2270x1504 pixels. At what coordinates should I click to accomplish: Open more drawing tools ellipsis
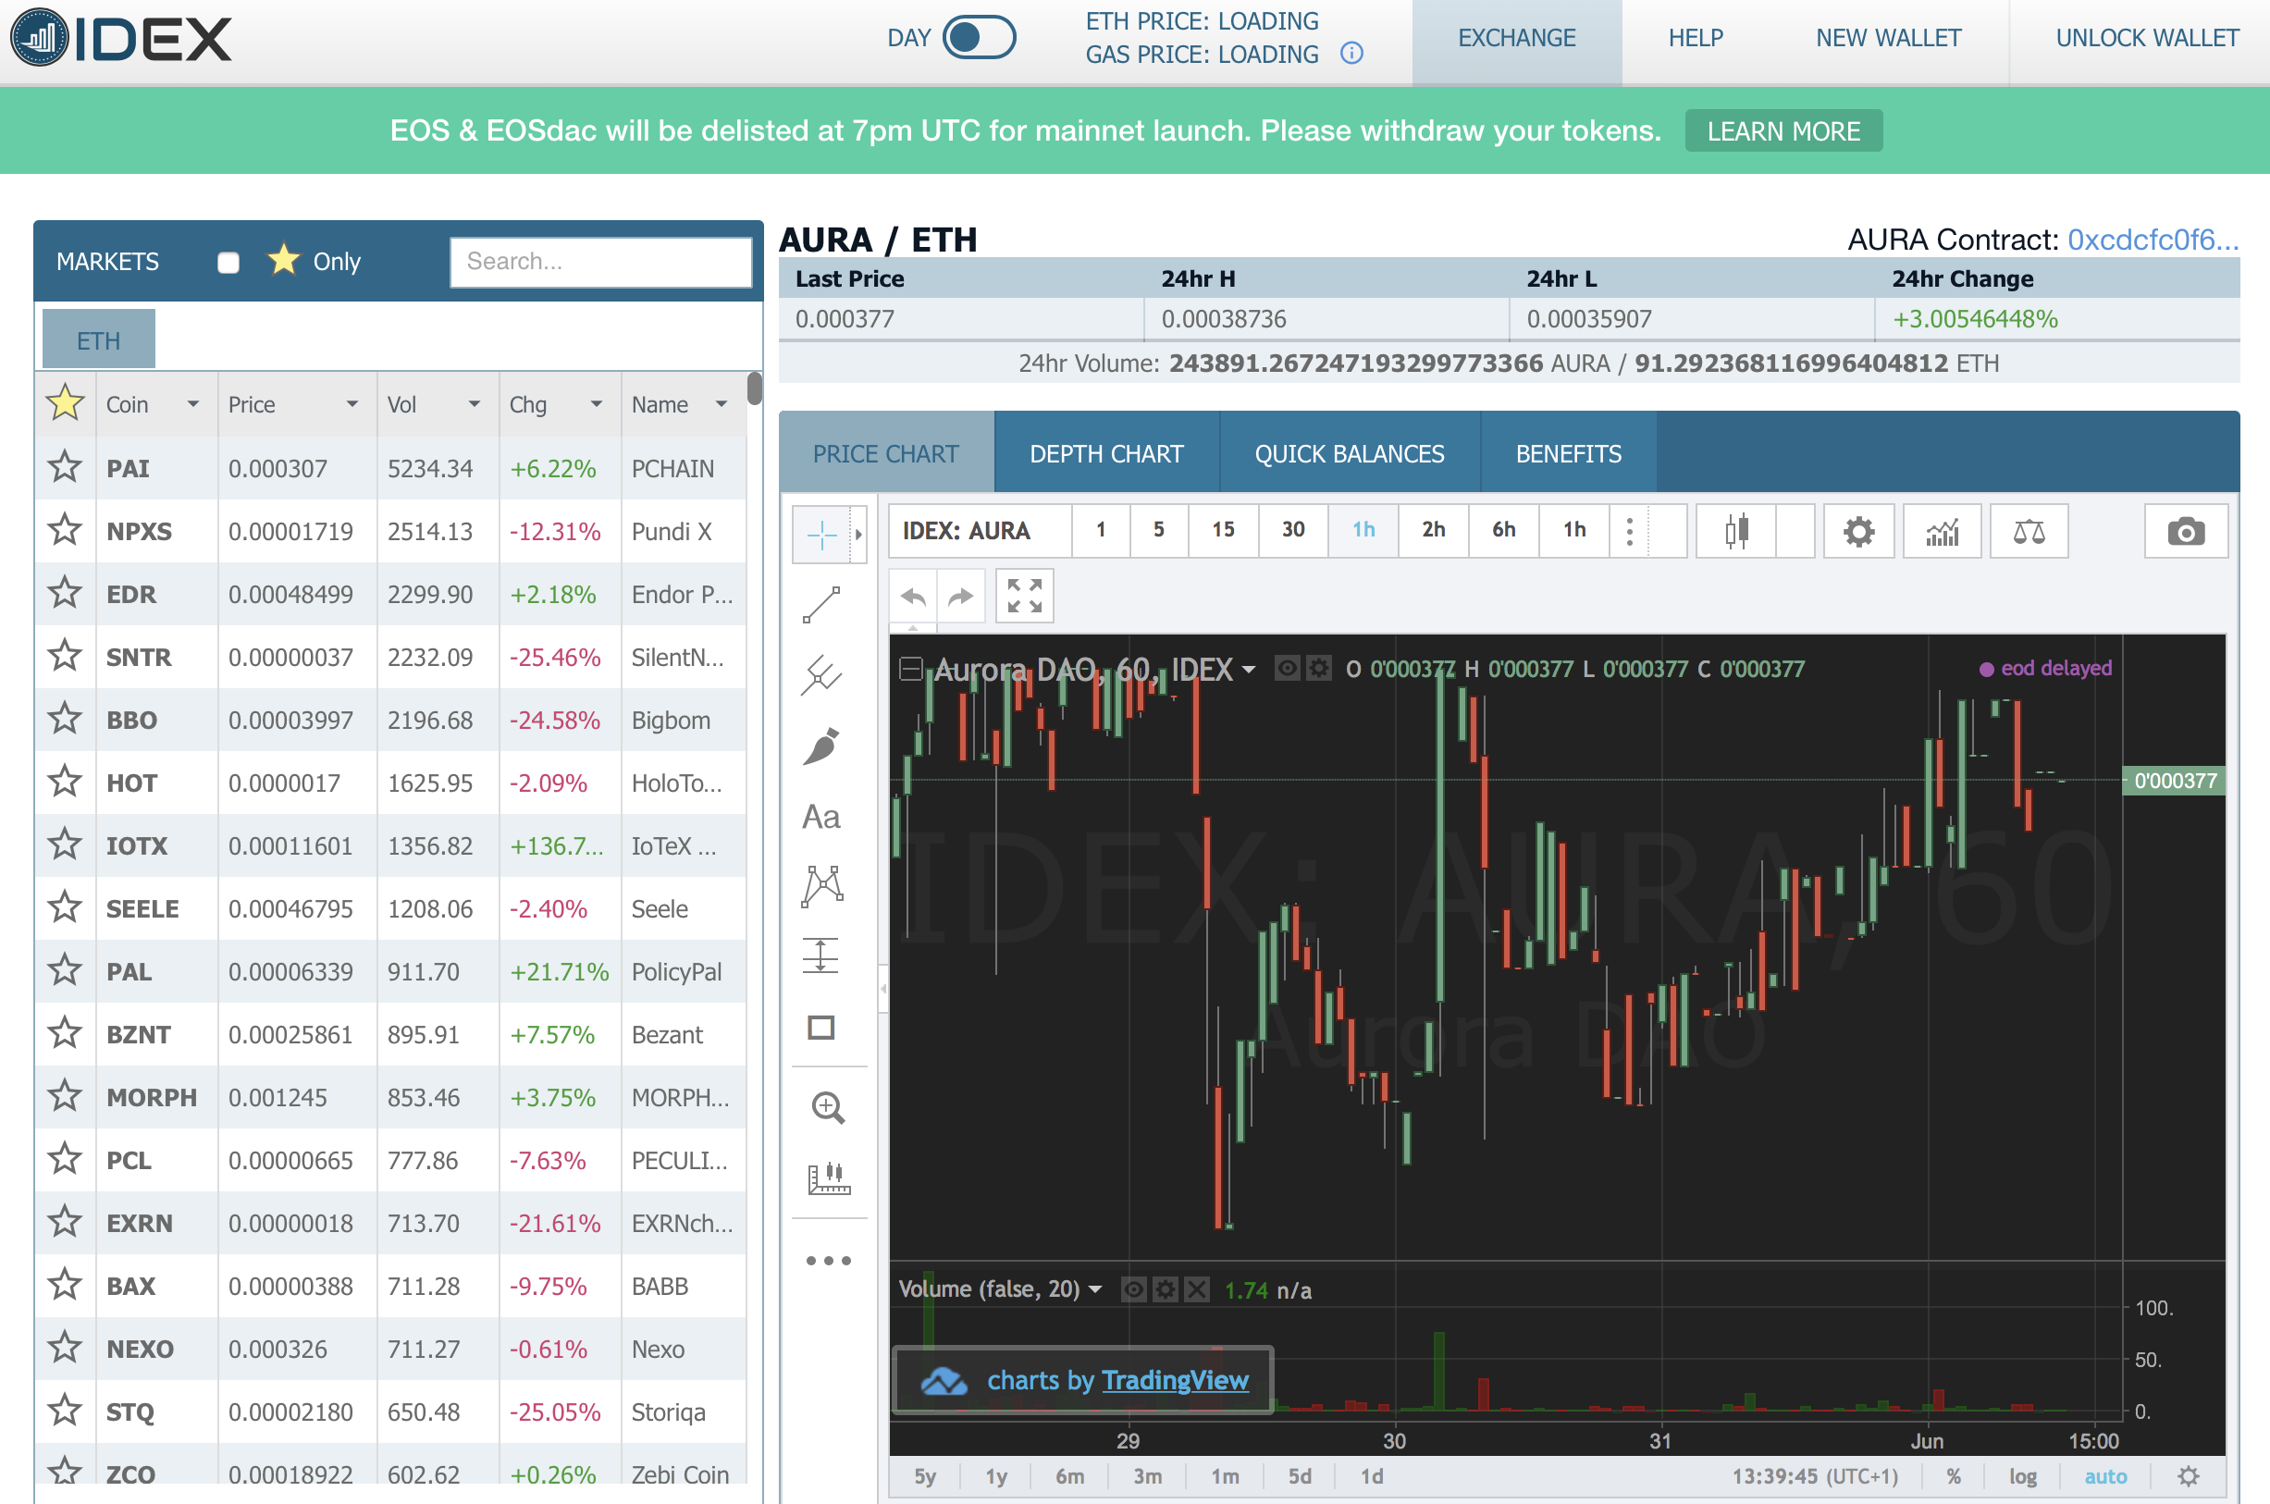pyautogui.click(x=828, y=1261)
